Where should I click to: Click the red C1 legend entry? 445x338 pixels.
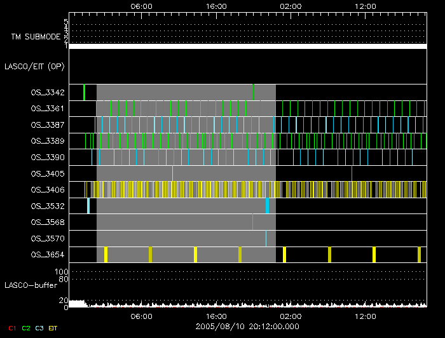11,328
